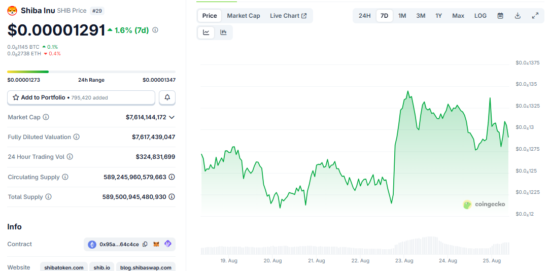Expand the chart to fullscreen
549x271 pixels.
(x=535, y=16)
